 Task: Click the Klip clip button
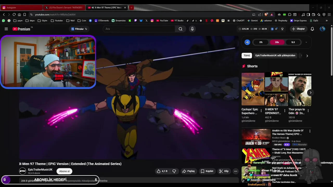point(224,171)
